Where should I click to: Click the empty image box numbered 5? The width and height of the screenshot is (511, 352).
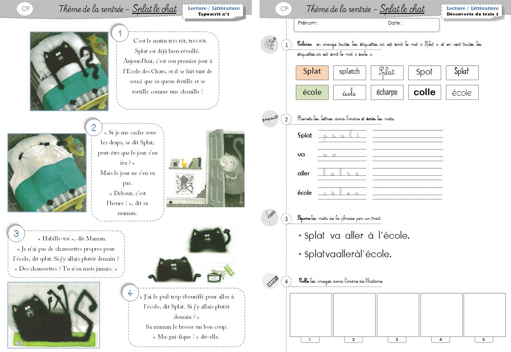click(484, 315)
